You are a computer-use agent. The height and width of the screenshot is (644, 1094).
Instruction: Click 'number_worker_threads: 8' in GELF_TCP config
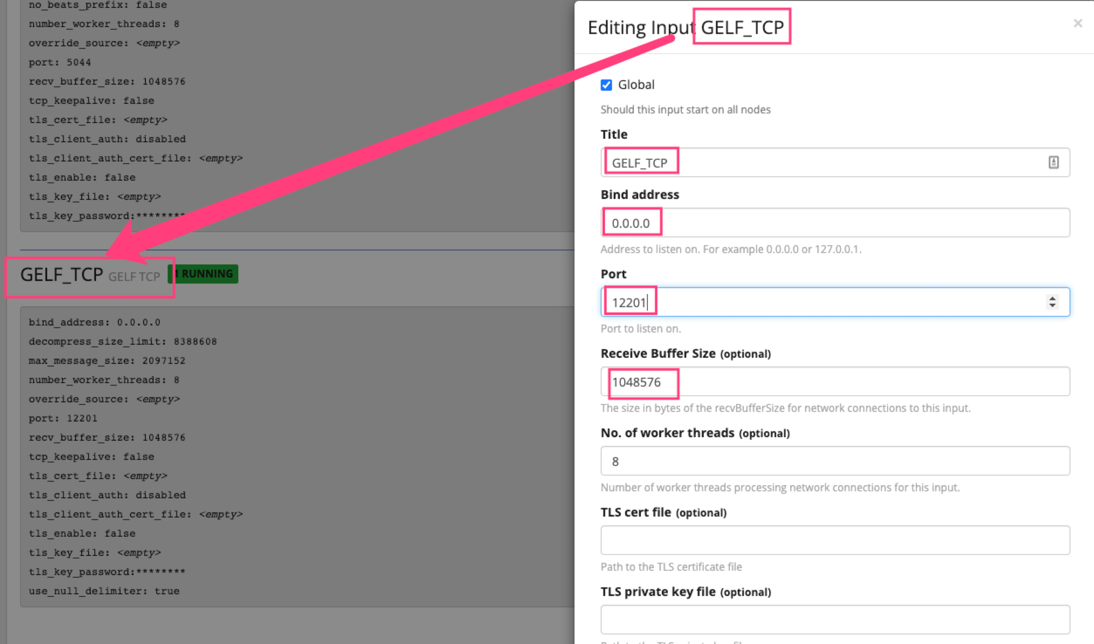pyautogui.click(x=104, y=380)
